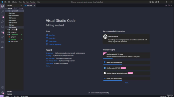Open the Terminal menu
Image resolution: width=174 pixels, height=97 pixels.
tap(33, 2)
